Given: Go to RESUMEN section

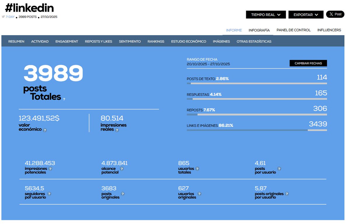Looking at the screenshot, I should tap(16, 41).
